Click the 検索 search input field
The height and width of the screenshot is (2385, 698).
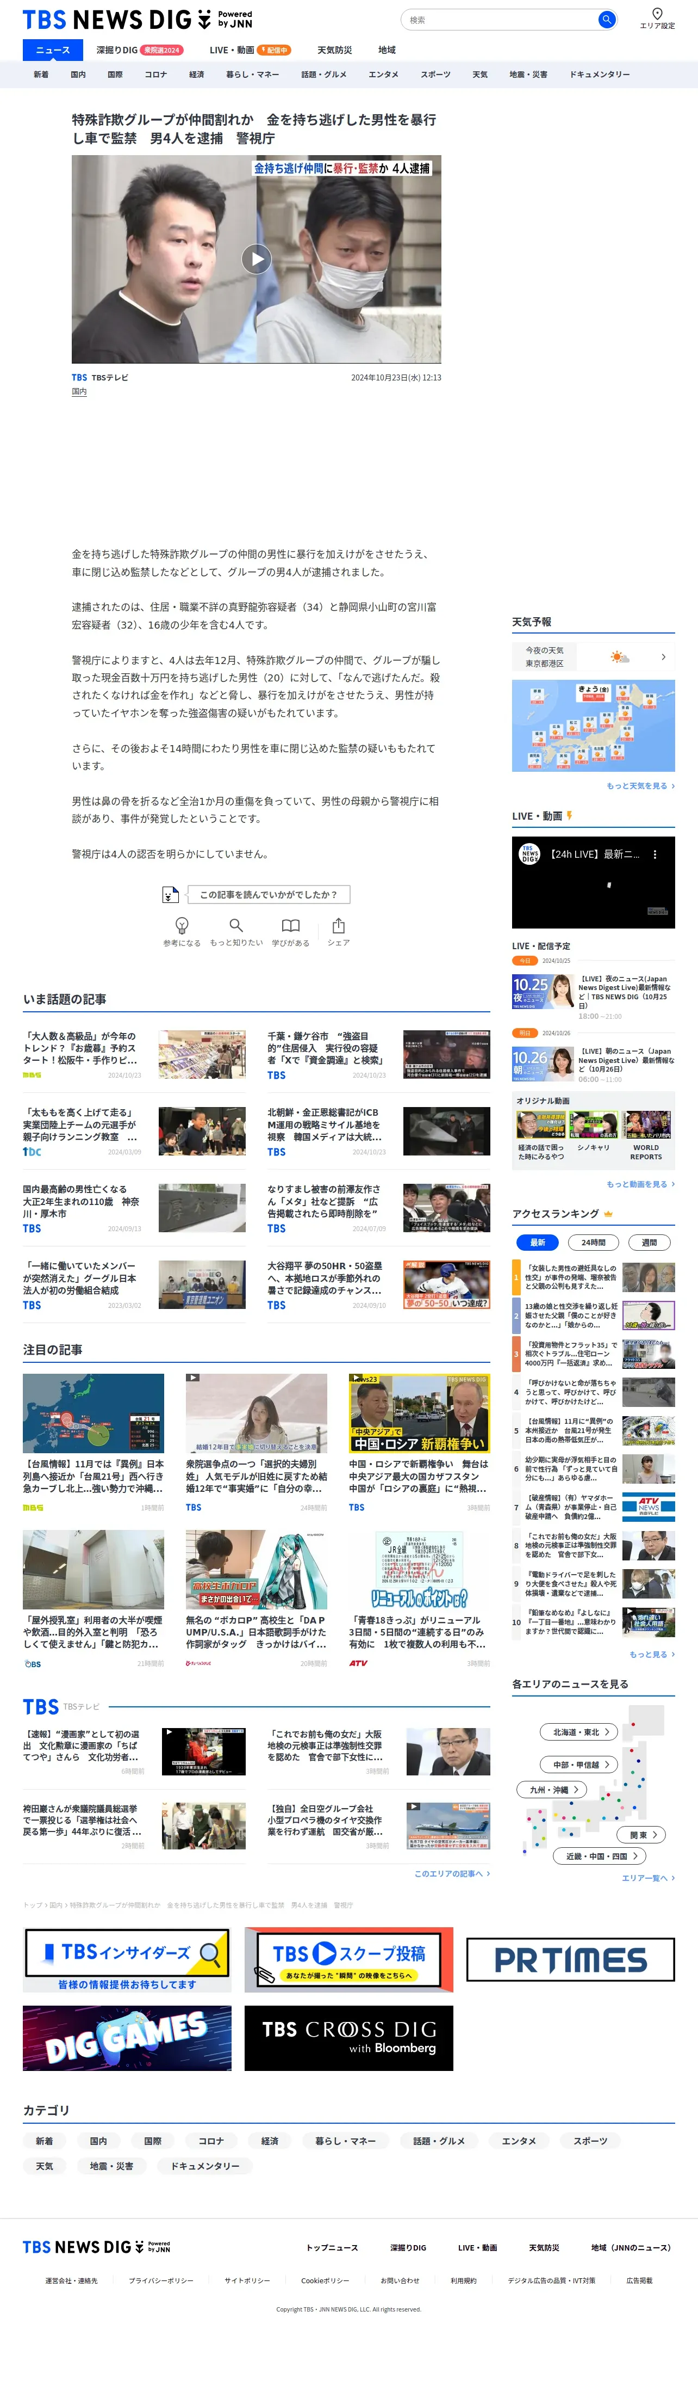(x=500, y=20)
